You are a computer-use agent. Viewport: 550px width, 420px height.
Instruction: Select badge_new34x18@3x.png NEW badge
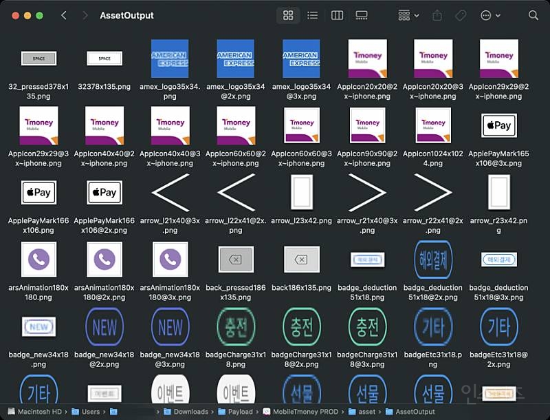click(170, 326)
